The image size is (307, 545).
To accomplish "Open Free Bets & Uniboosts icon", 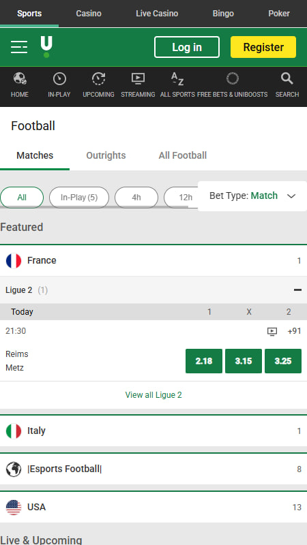I will click(x=232, y=78).
